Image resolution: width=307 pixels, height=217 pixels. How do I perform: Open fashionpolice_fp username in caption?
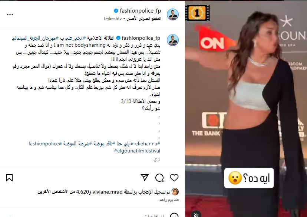[141, 38]
